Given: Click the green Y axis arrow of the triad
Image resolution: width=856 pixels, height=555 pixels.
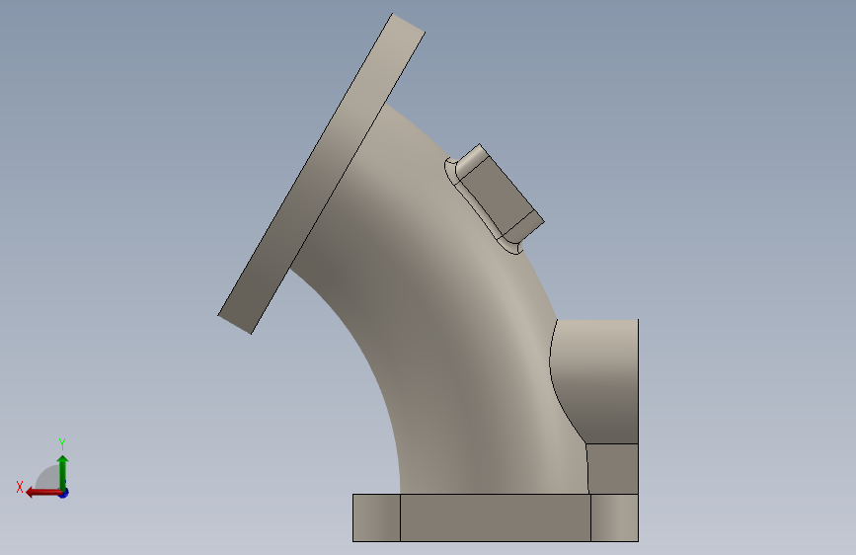Looking at the screenshot, I should pos(63,472).
